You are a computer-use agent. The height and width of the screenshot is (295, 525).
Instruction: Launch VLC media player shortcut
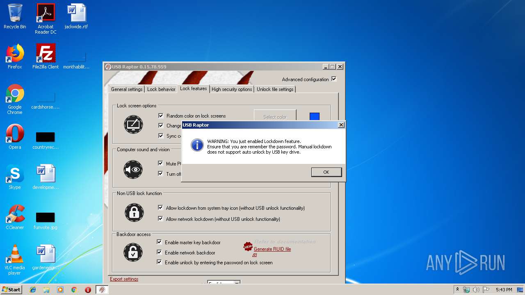(x=15, y=260)
